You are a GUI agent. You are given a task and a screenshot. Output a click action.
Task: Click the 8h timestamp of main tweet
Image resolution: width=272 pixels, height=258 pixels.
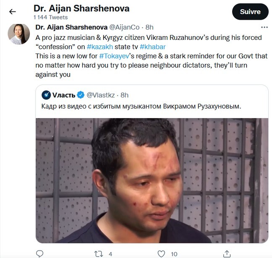[149, 27]
